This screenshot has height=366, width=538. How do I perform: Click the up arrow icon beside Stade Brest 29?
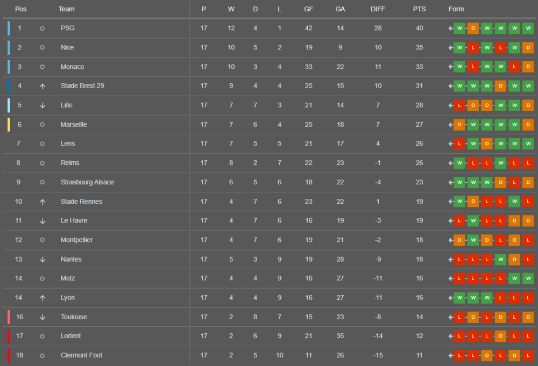click(x=42, y=87)
